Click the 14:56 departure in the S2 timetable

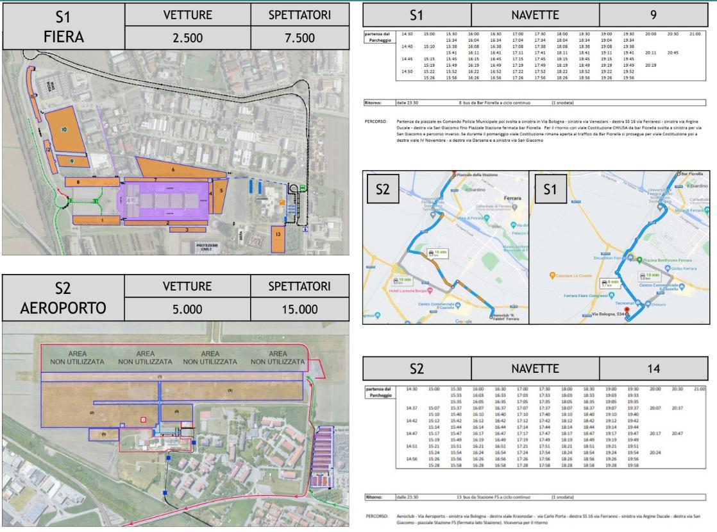[x=412, y=459]
